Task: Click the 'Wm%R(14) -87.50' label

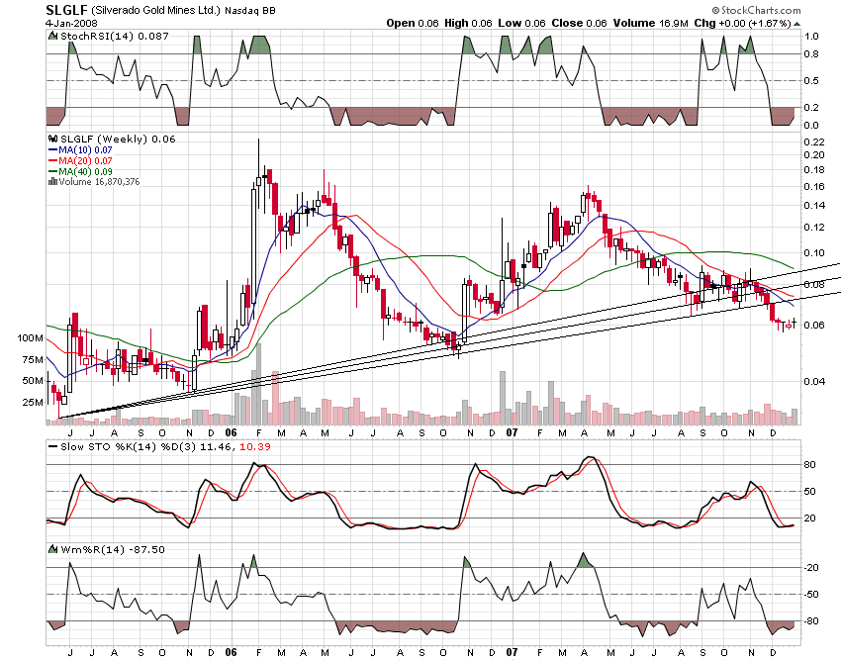Action: tap(113, 549)
